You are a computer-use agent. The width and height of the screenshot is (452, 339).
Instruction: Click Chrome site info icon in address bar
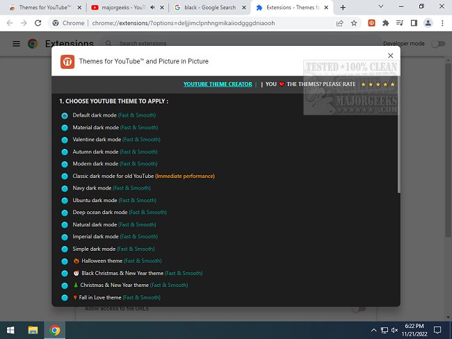point(56,23)
